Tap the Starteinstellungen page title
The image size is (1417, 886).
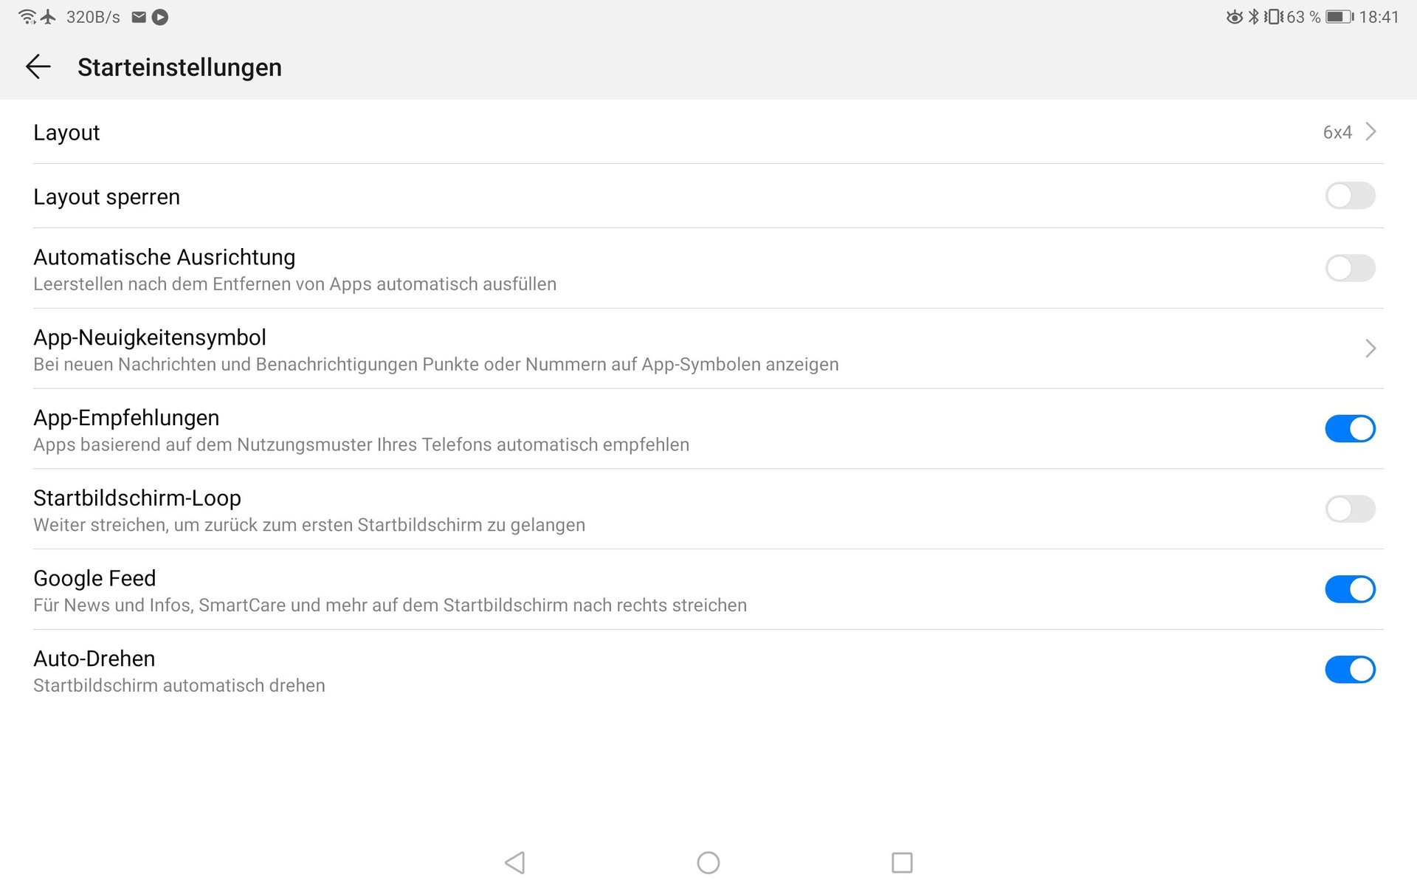coord(179,67)
